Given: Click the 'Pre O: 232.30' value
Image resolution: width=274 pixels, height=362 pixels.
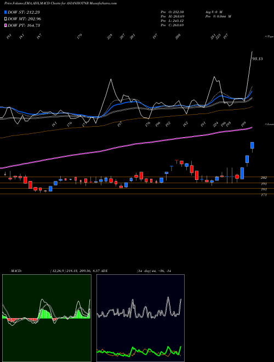Looking at the screenshot, I should point(172,12).
